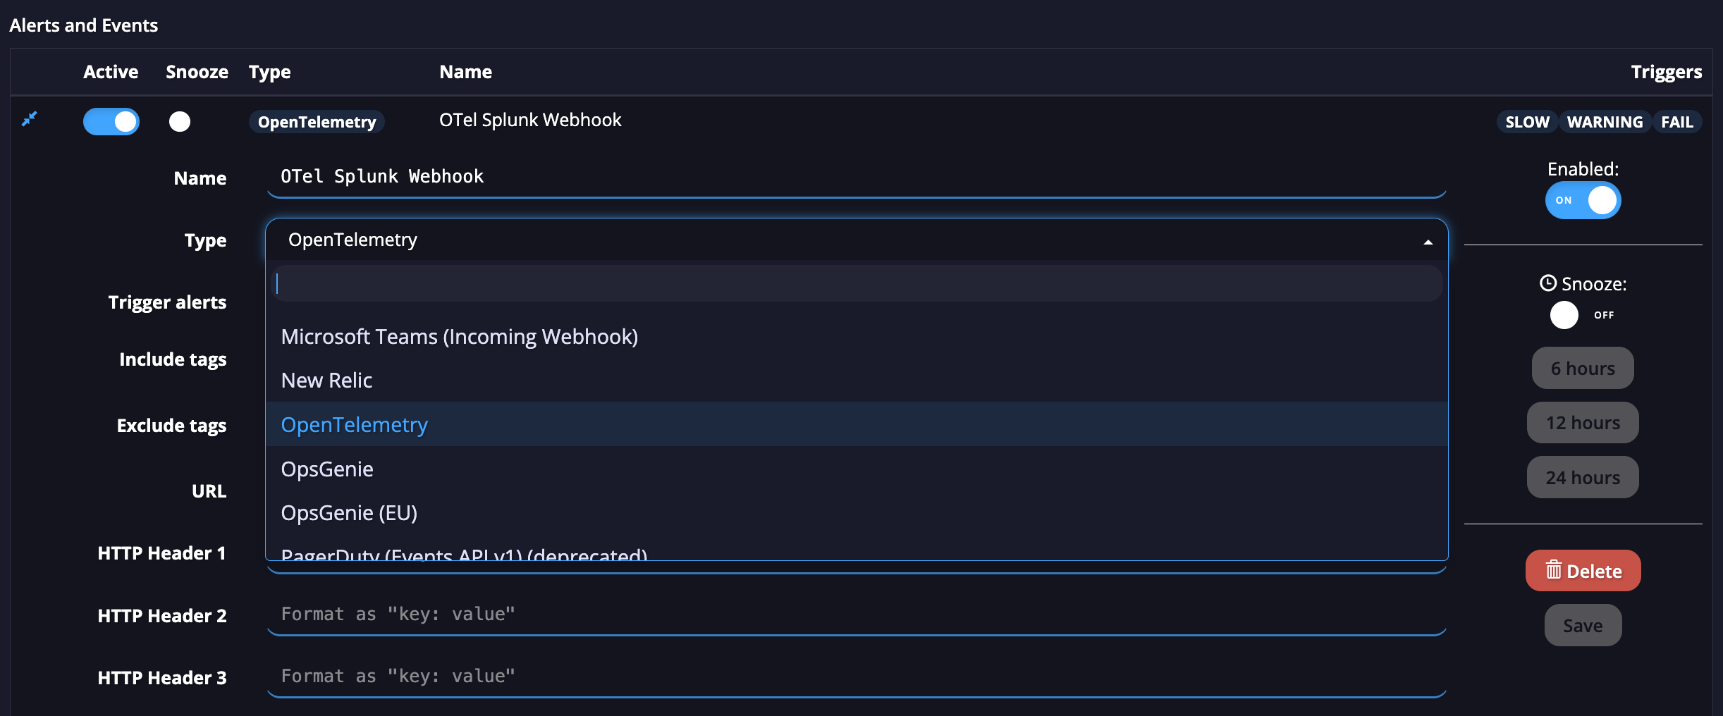This screenshot has height=716, width=1723.
Task: Collapse the Type dropdown showing OpenTelemetry
Action: 857,240
